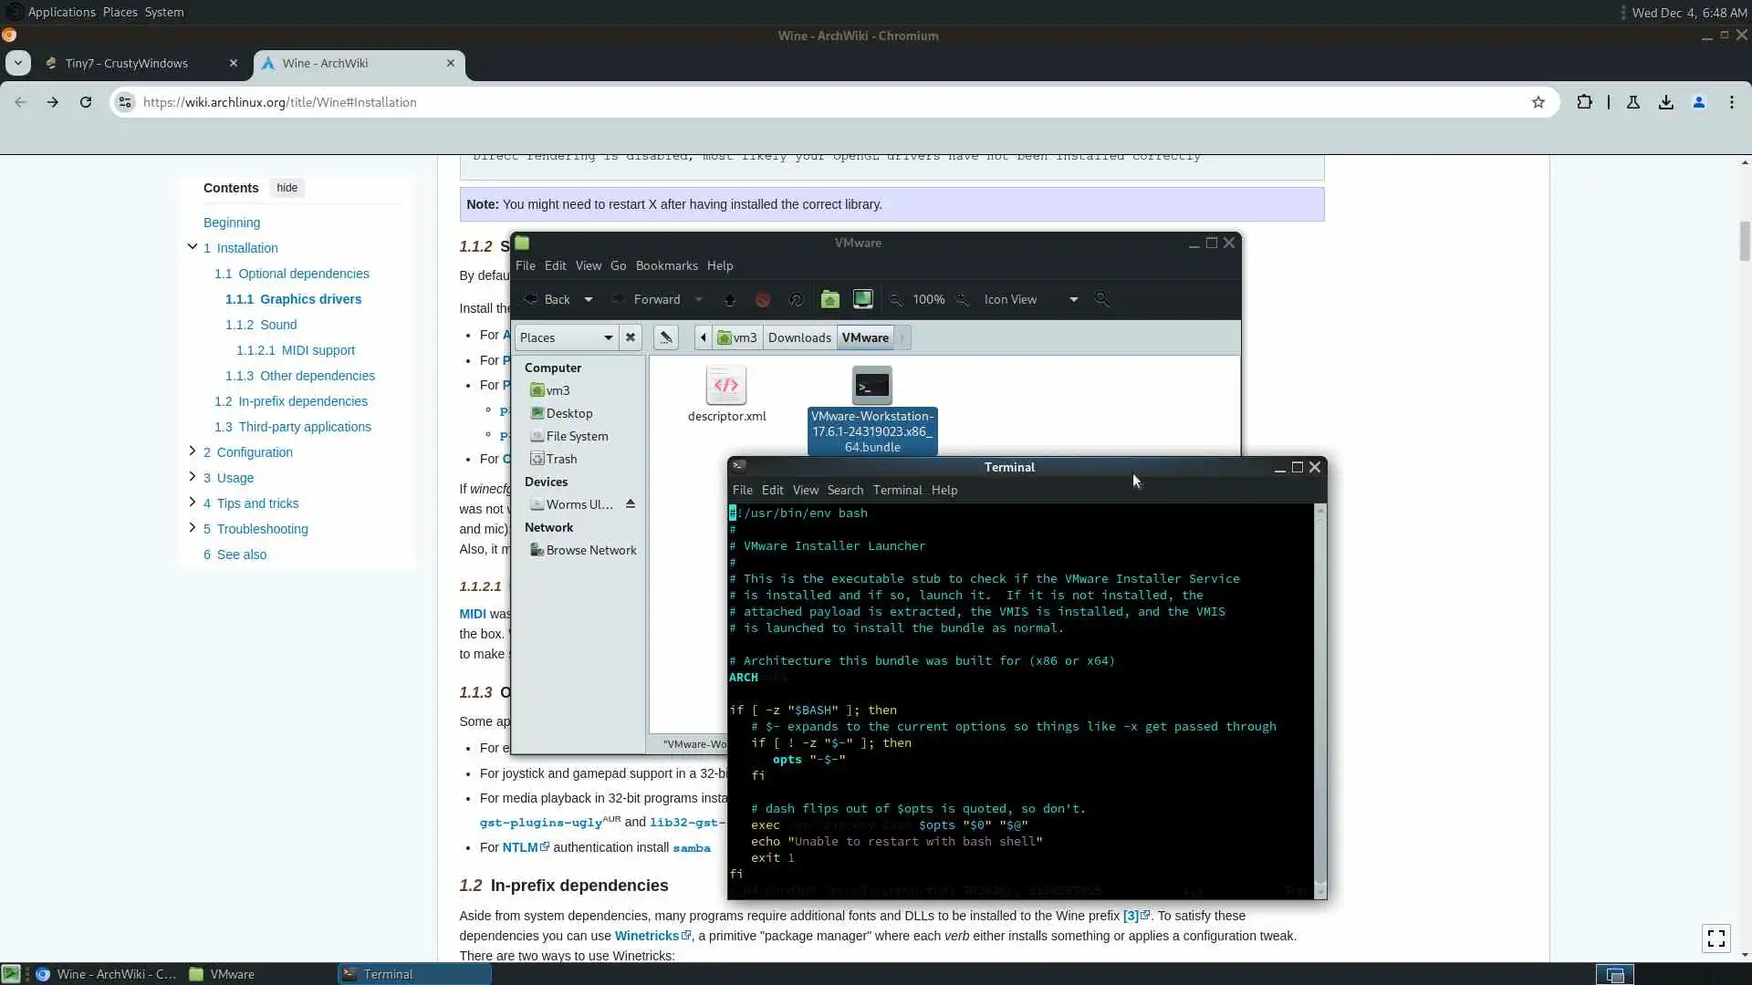Click the Home folder toolbar icon

tap(829, 299)
